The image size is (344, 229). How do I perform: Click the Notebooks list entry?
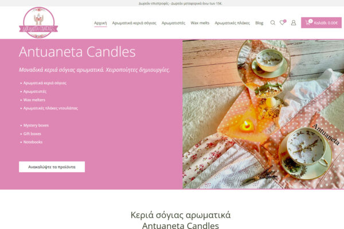coord(33,142)
